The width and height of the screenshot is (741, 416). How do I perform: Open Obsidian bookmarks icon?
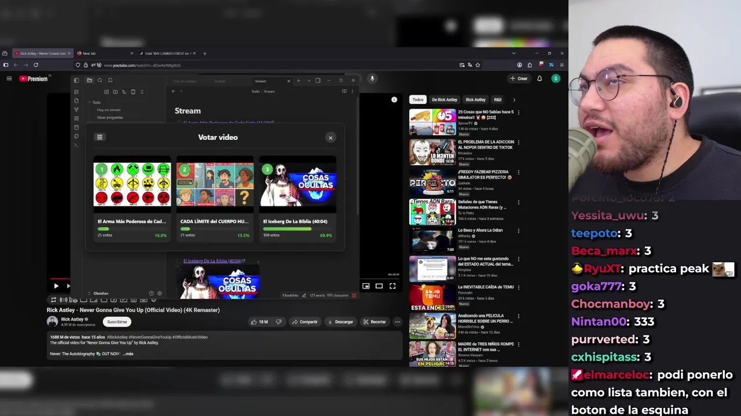(x=110, y=80)
